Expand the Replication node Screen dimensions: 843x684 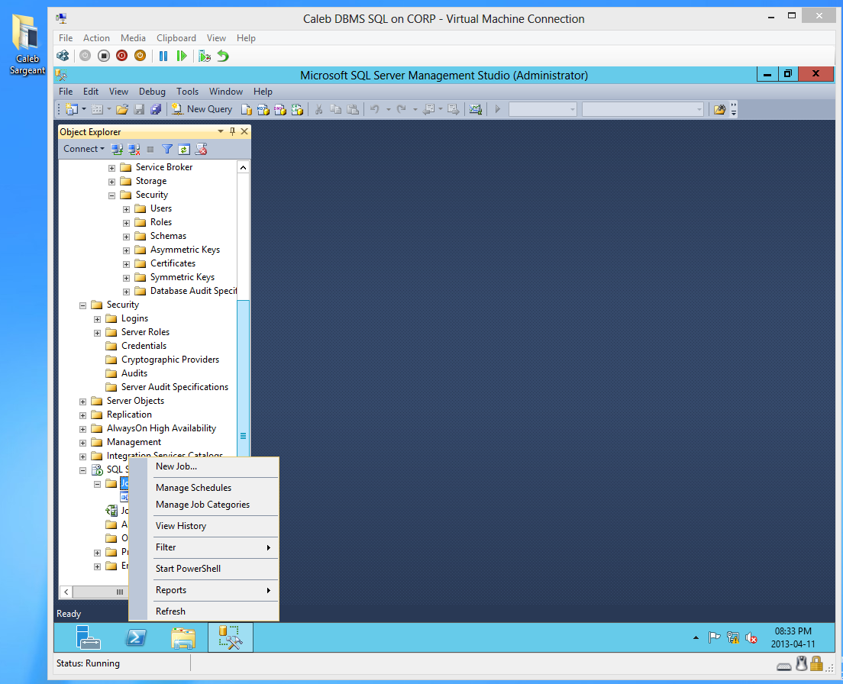(x=82, y=415)
